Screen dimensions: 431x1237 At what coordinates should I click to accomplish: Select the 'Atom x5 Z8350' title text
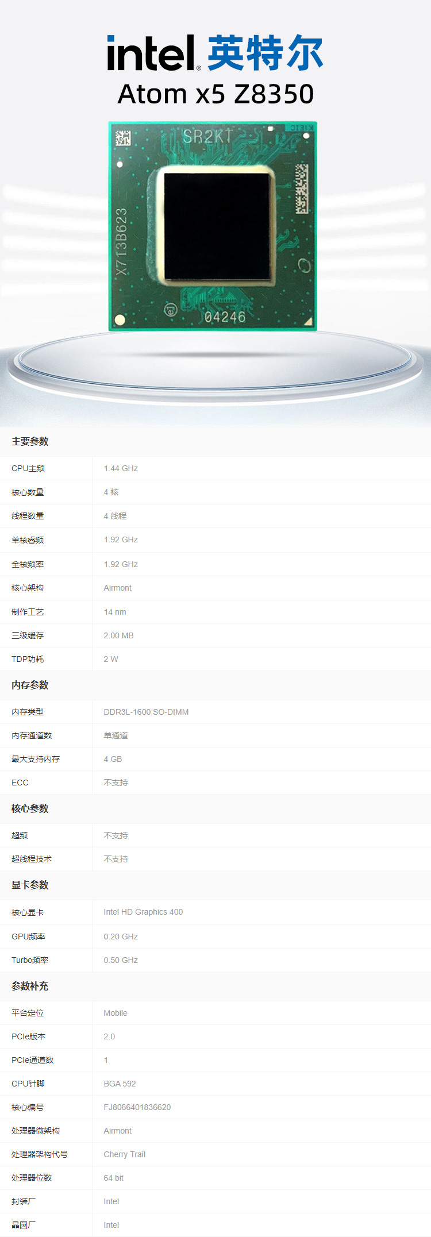point(215,94)
